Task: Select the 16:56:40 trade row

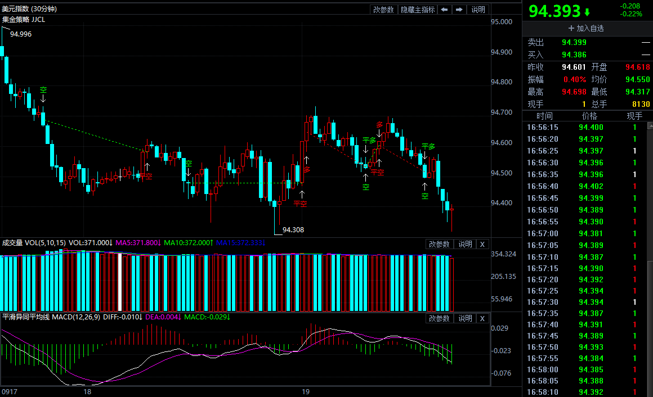Action: (x=585, y=187)
